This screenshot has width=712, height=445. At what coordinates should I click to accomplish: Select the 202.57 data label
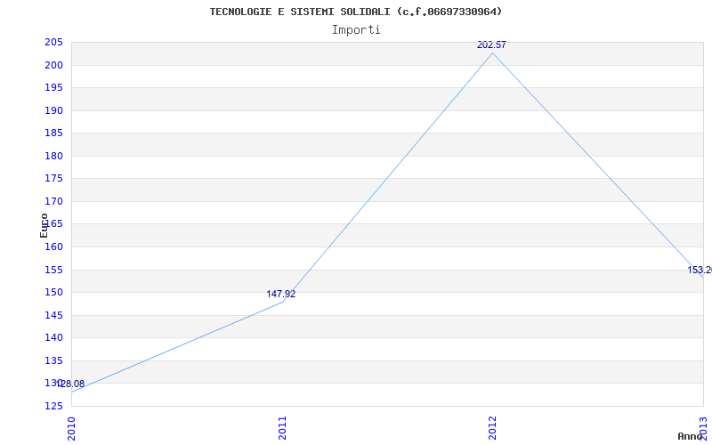point(491,45)
